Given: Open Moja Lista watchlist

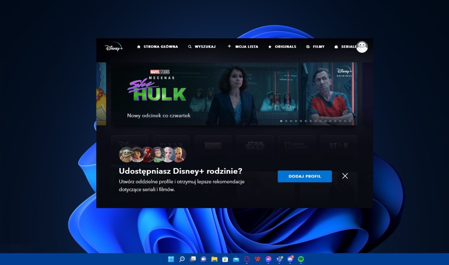Looking at the screenshot, I should 243,47.
